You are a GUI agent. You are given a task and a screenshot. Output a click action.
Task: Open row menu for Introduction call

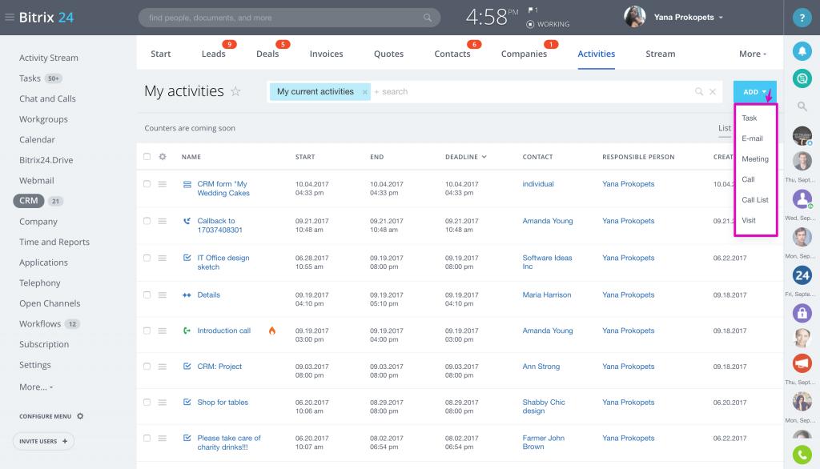click(x=163, y=331)
